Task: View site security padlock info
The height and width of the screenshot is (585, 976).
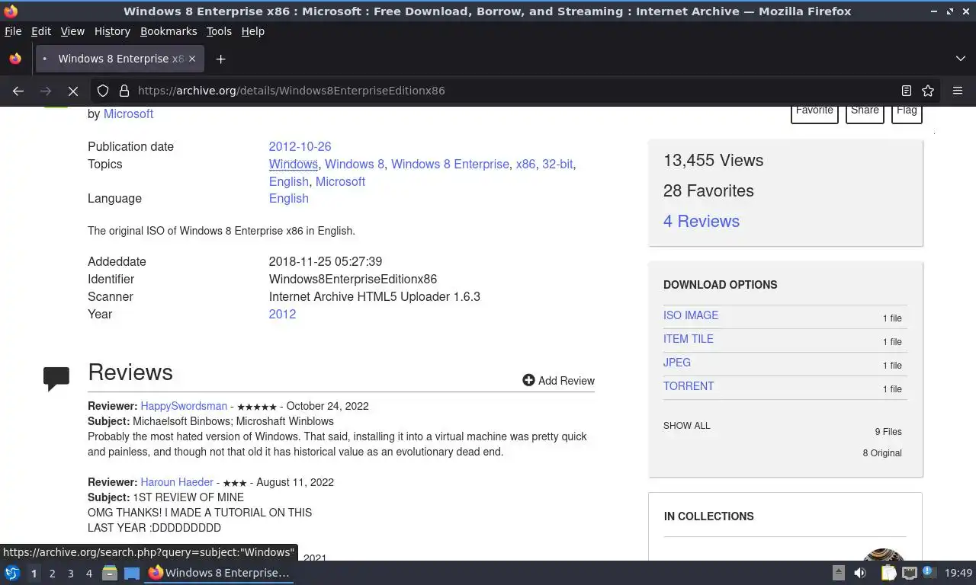Action: pos(124,91)
